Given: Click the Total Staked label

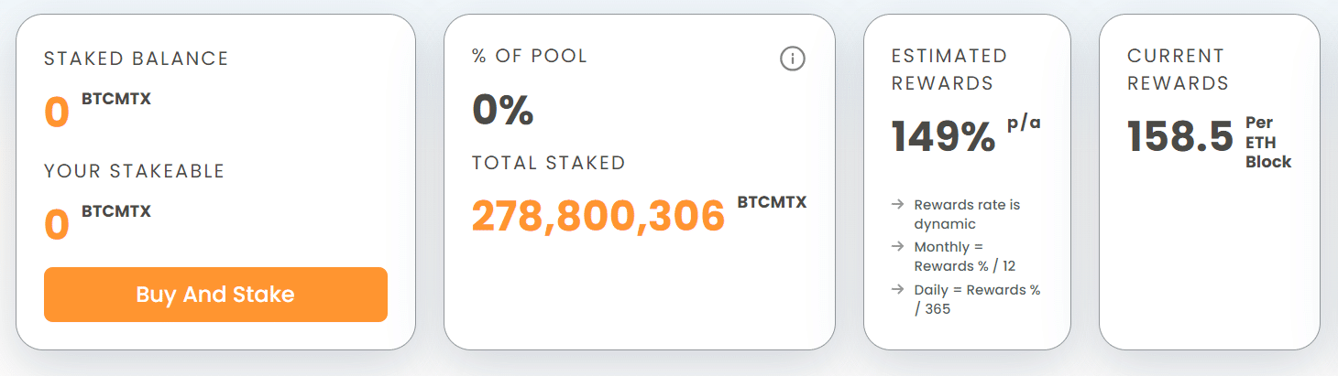Looking at the screenshot, I should coord(548,163).
